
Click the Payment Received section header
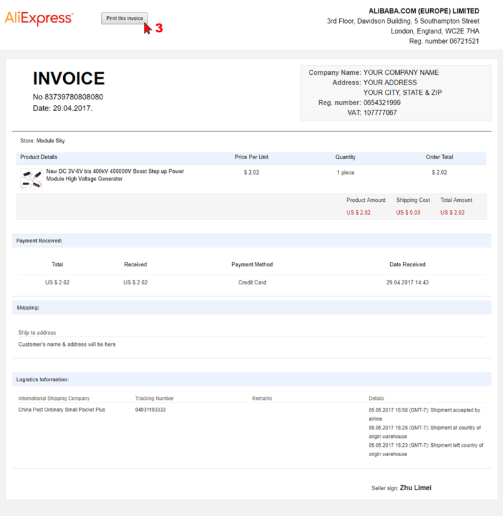tap(252, 241)
